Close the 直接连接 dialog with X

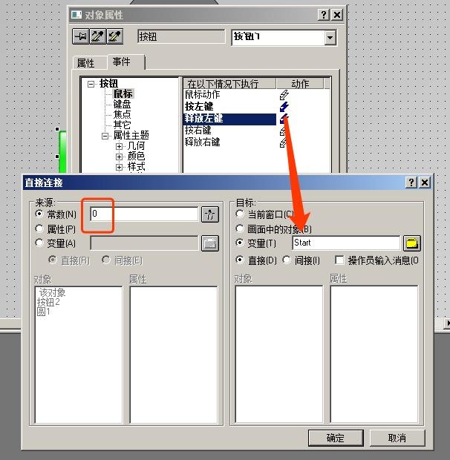pos(425,183)
